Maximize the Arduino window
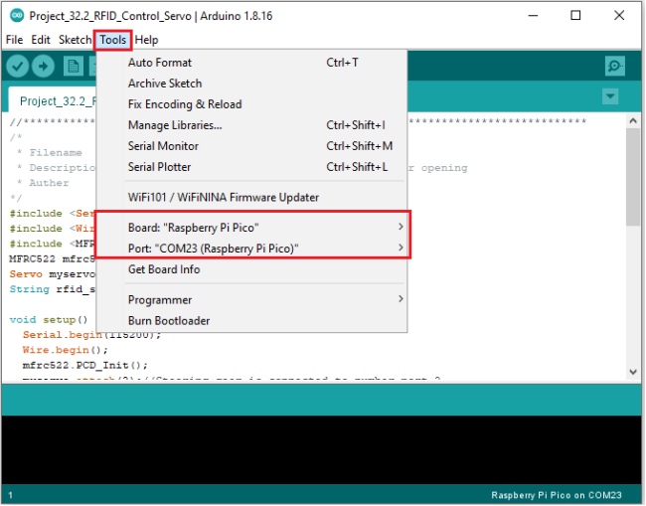This screenshot has height=506, width=646. (575, 16)
